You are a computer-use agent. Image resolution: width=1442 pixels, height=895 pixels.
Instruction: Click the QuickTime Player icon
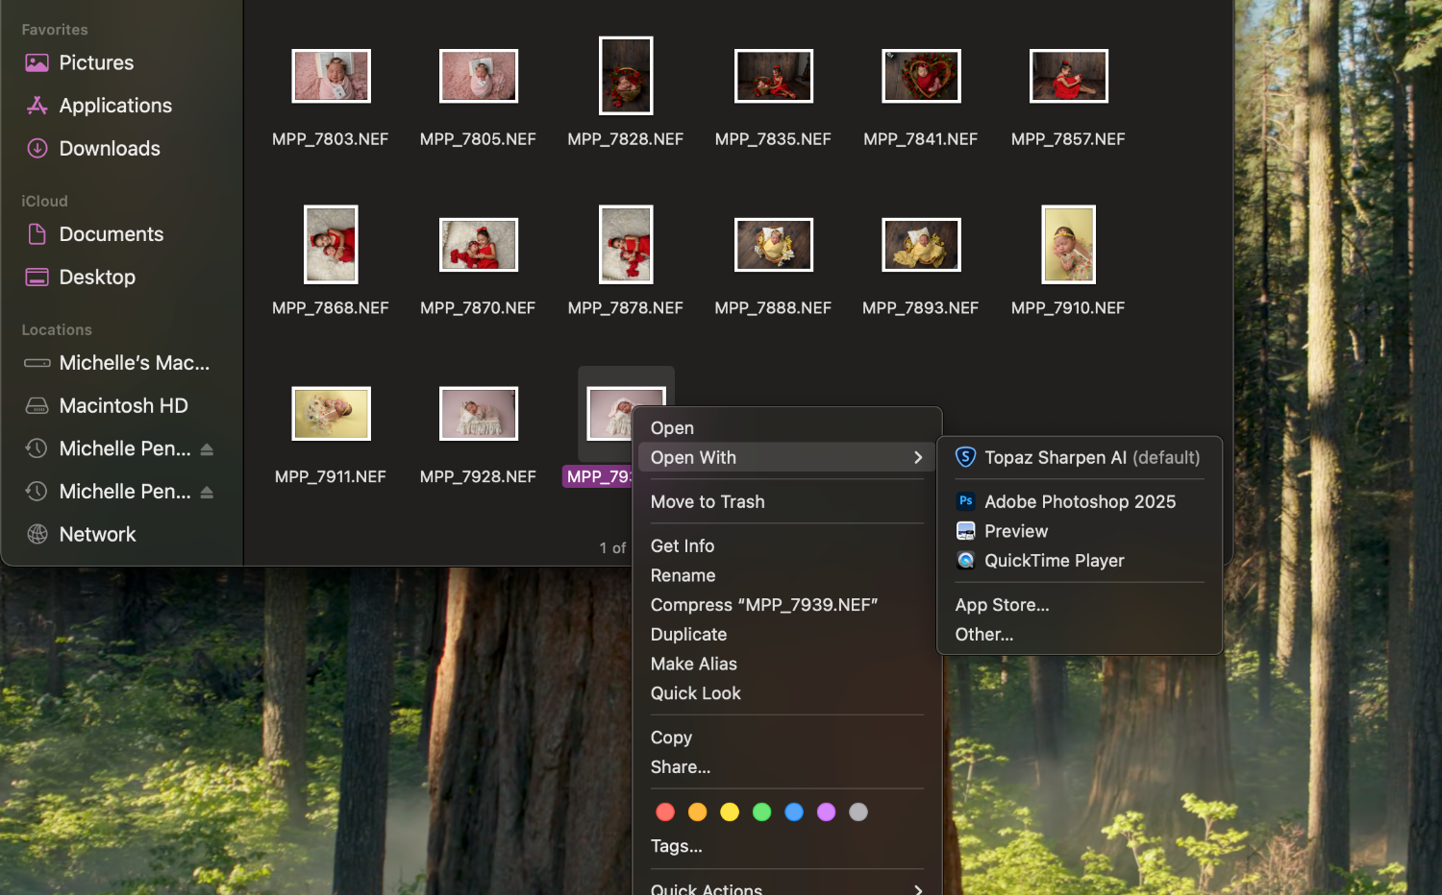[965, 561]
